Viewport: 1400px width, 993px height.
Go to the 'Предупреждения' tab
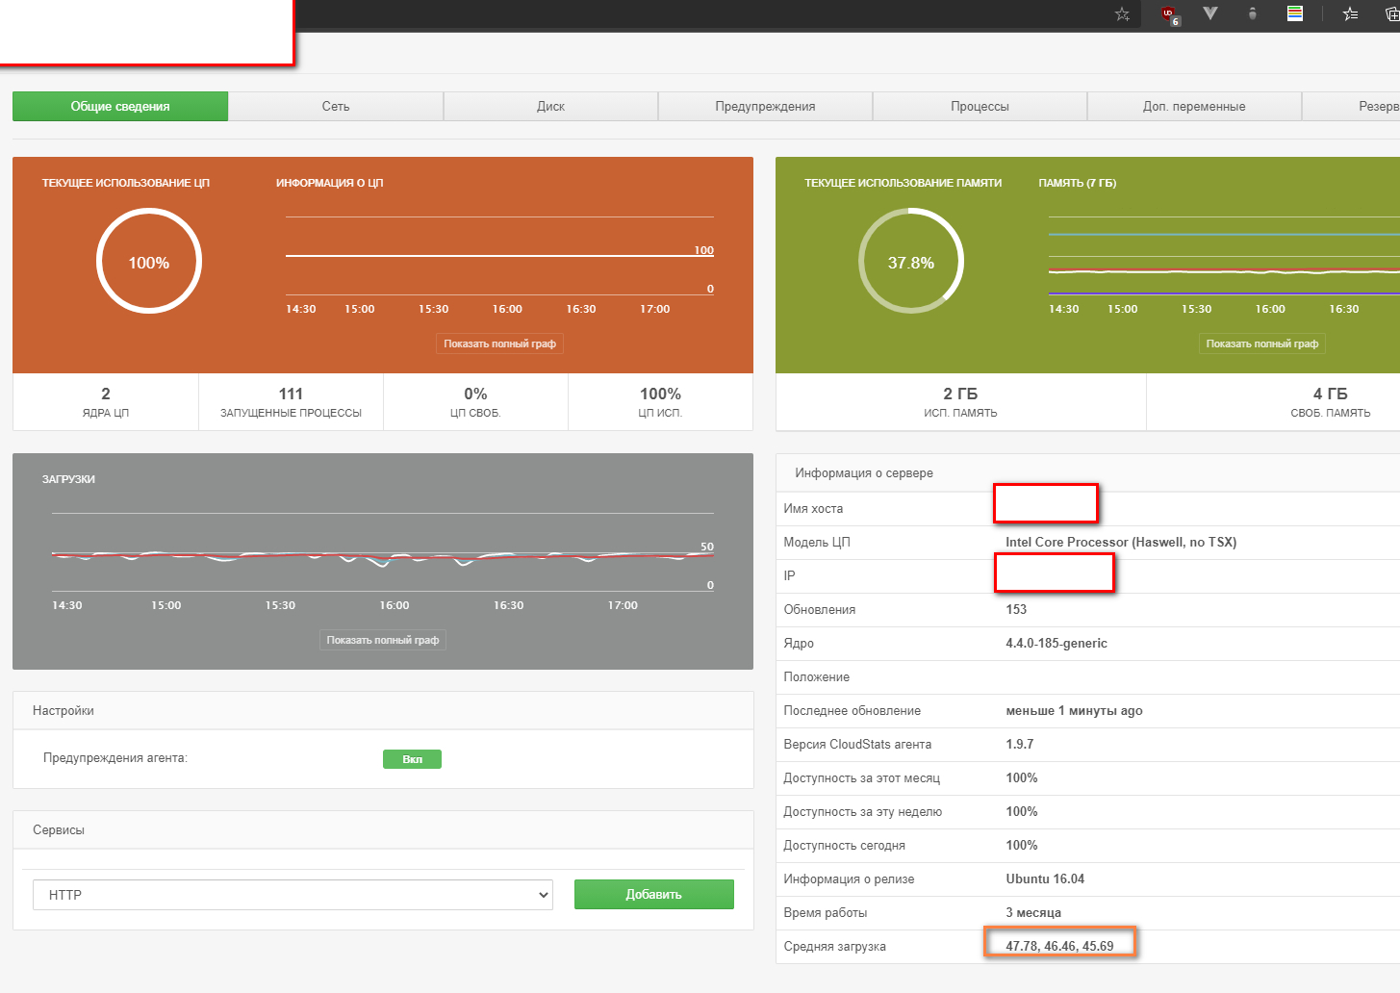pyautogui.click(x=765, y=107)
